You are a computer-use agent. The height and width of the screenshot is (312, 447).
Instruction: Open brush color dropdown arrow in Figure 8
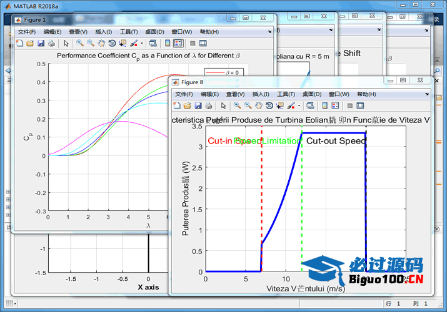pyautogui.click(x=299, y=106)
